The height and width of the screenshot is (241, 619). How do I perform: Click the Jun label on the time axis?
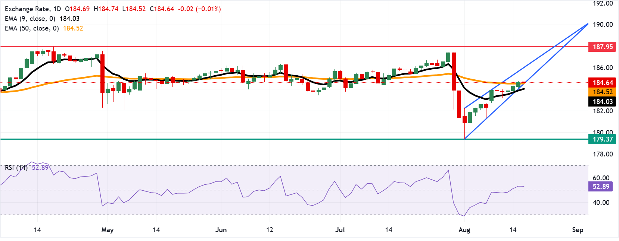coord(221,230)
